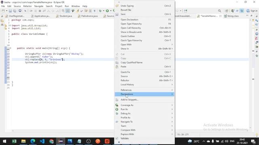
Task: Open the Refactor menu in menu bar
Action: 28,6
